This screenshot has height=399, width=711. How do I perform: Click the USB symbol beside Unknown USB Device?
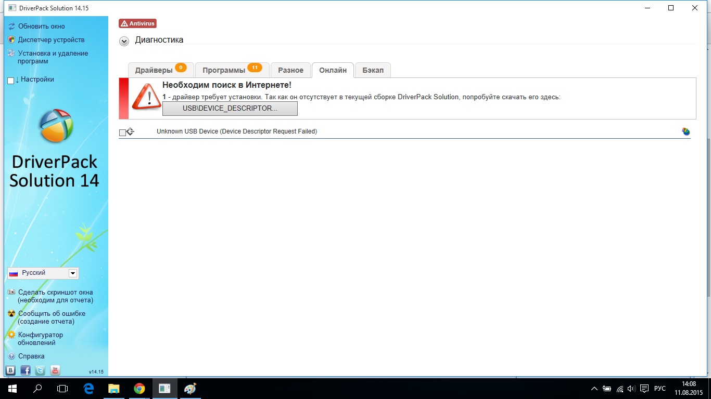pos(130,131)
